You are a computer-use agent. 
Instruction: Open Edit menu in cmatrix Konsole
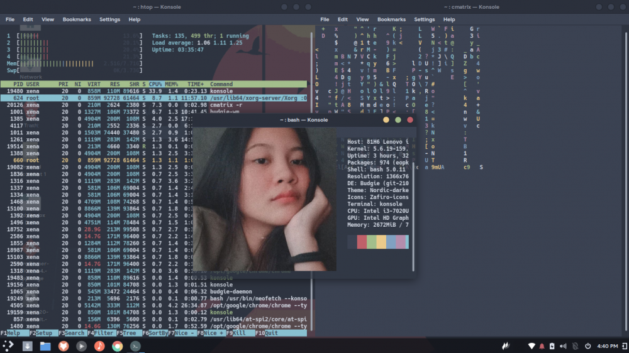[343, 19]
